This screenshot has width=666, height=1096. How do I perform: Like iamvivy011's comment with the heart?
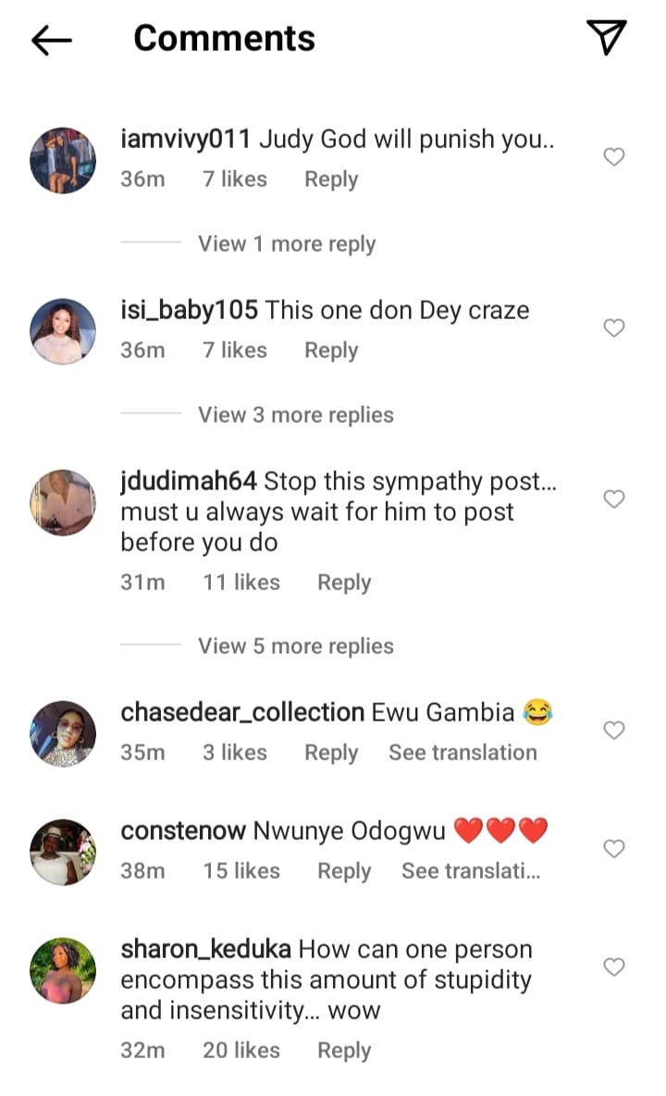tap(614, 157)
